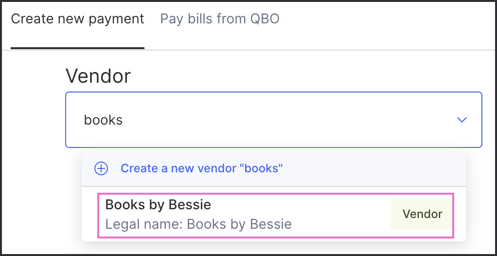Select the Legal name: Books by Bessie line
This screenshot has width=497, height=256.
[198, 224]
